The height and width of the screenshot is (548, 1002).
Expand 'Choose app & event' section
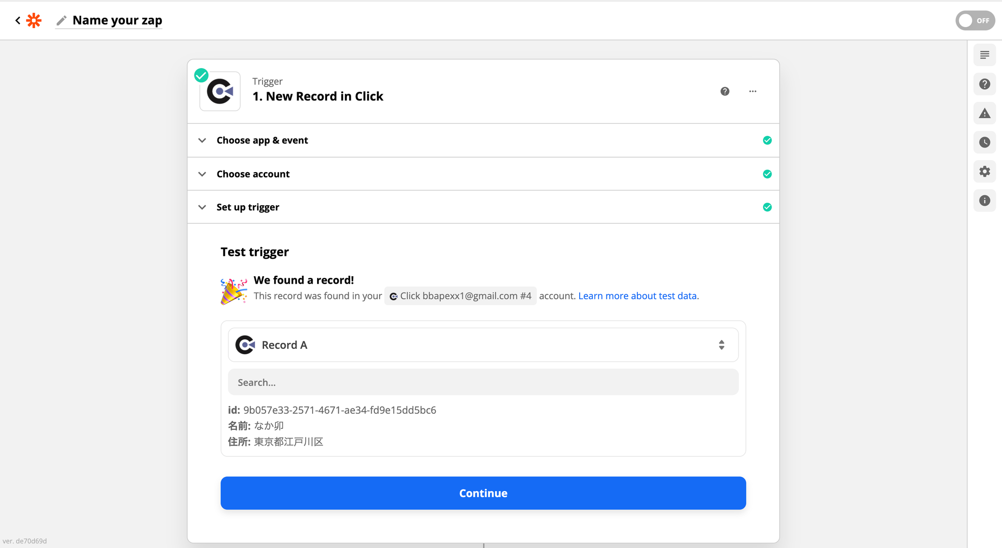[483, 140]
